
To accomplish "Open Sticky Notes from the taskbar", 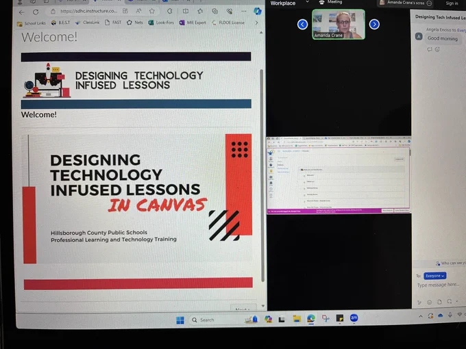I will [340, 318].
